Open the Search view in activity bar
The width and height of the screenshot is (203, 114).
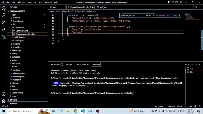pyautogui.click(x=3, y=15)
